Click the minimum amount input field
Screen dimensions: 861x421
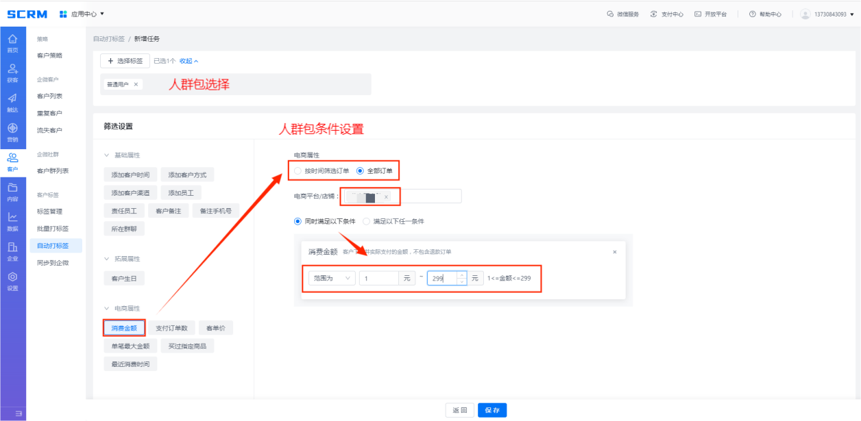pyautogui.click(x=378, y=278)
